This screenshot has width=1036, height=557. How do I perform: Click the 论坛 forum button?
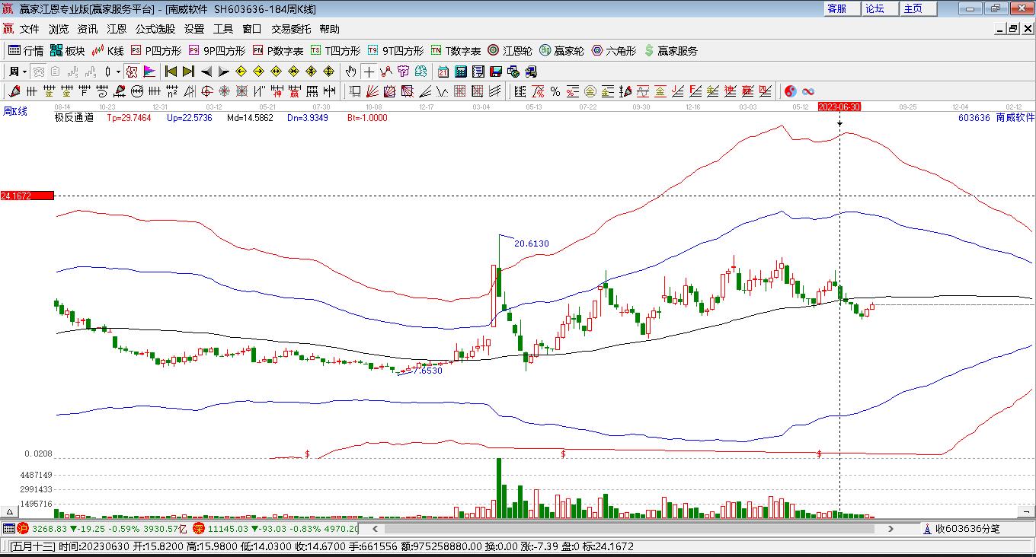(x=880, y=8)
